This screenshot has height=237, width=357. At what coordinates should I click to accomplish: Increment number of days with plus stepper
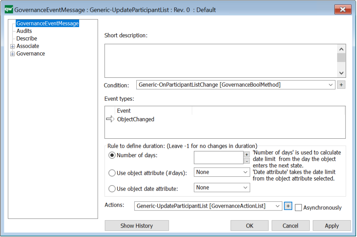246,154
